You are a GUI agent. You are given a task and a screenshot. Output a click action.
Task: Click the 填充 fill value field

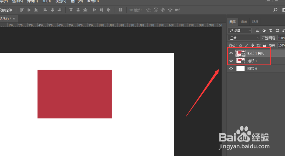(x=281, y=45)
